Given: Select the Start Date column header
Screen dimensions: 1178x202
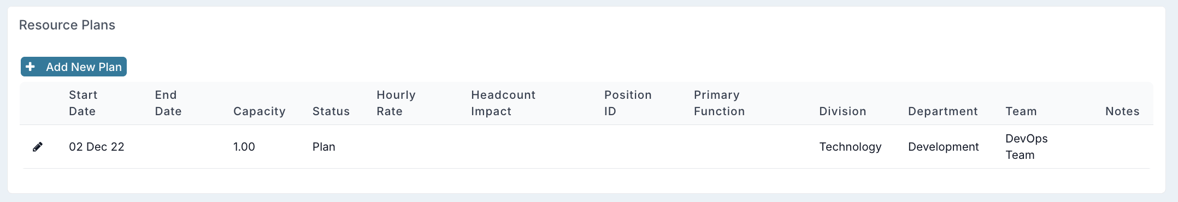Looking at the screenshot, I should [x=83, y=103].
